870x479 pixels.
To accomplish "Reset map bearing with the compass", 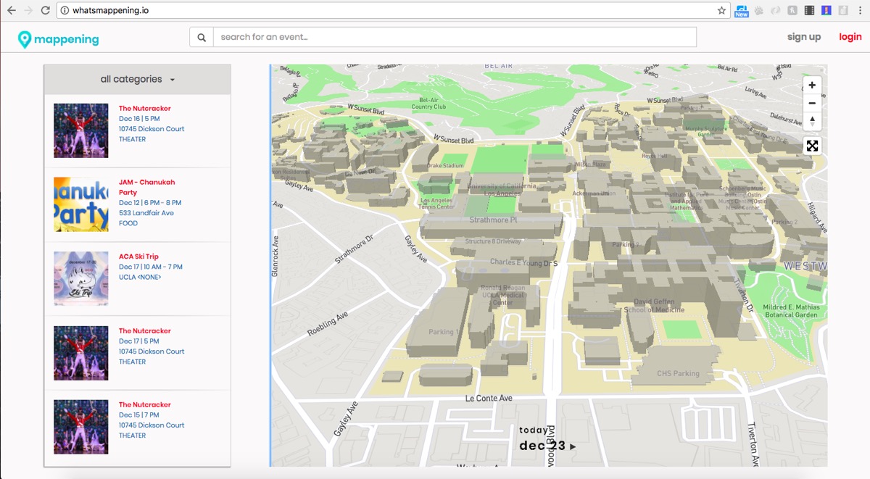I will [x=812, y=121].
